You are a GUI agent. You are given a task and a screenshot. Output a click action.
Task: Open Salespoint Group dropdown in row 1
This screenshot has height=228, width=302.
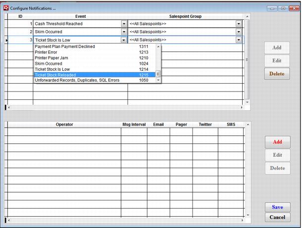pyautogui.click(x=239, y=24)
